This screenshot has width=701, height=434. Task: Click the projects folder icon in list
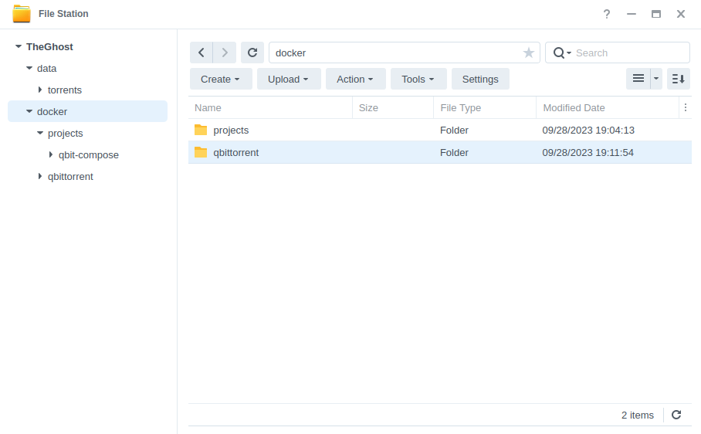[201, 130]
